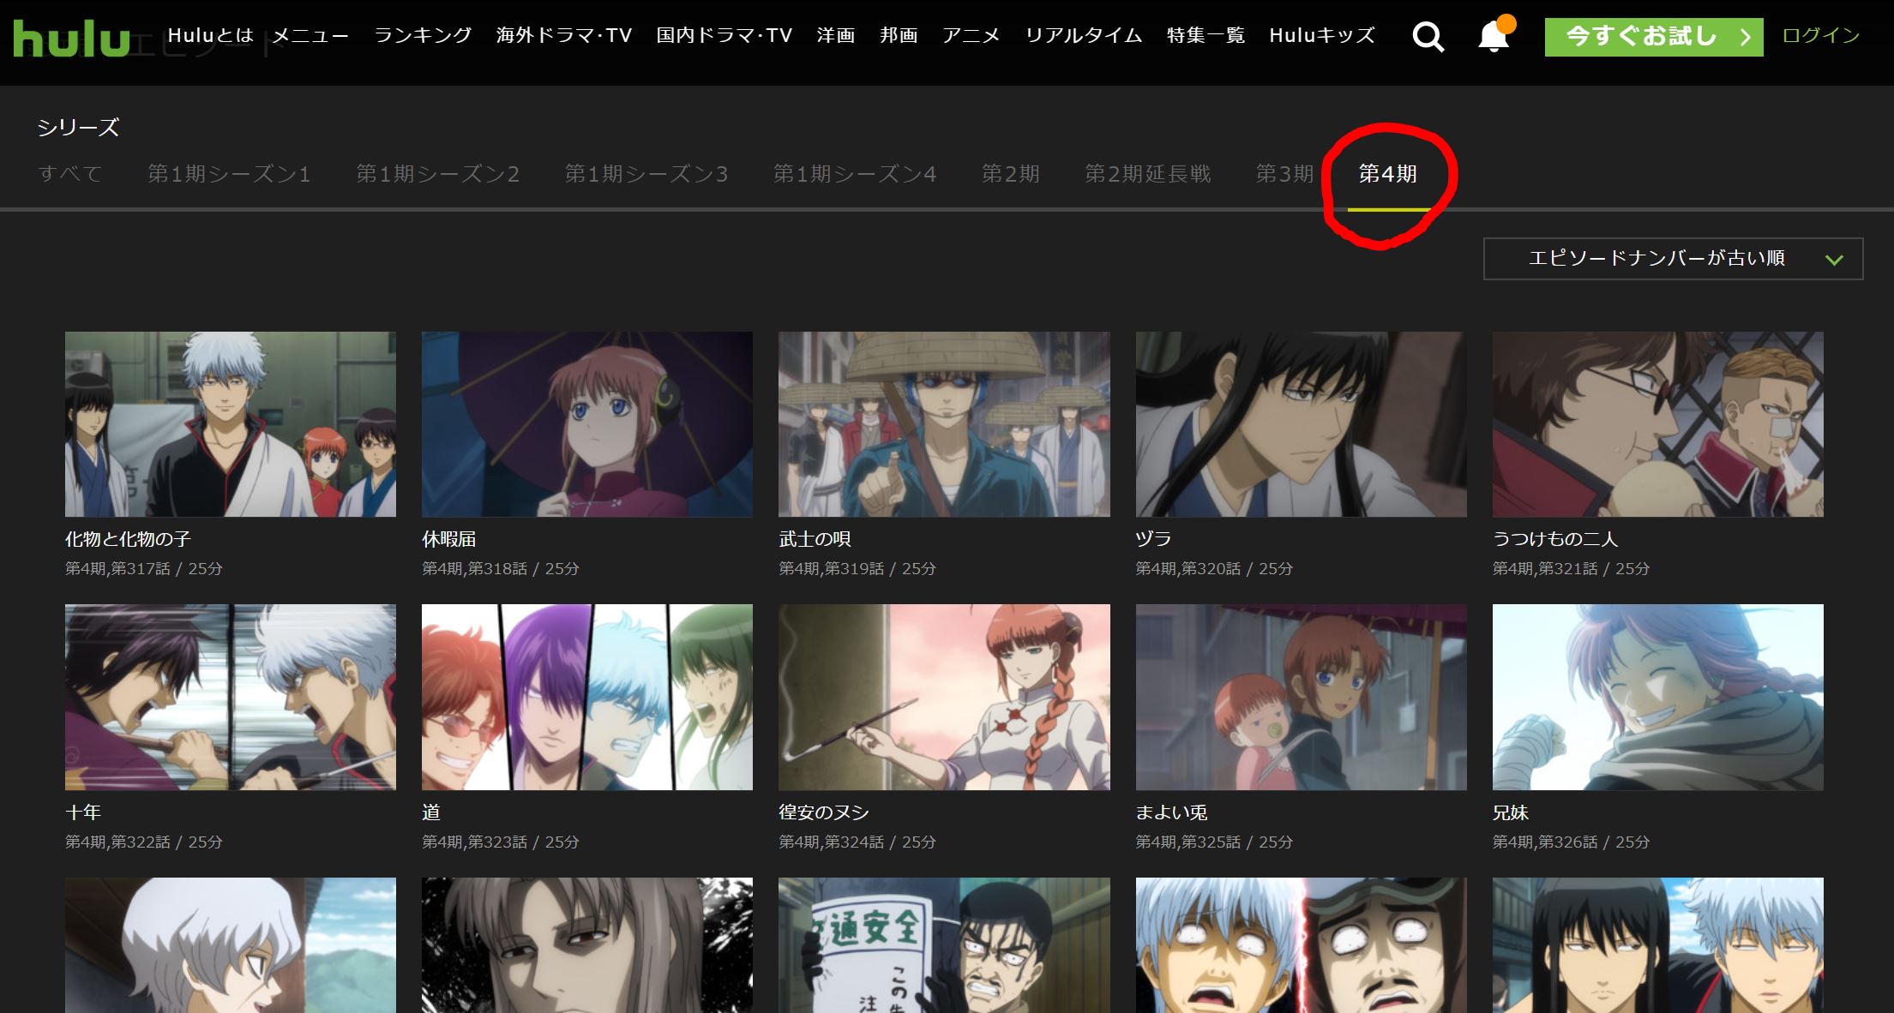Click the 化物と化物の子 title text
This screenshot has height=1013, width=1894.
[128, 539]
